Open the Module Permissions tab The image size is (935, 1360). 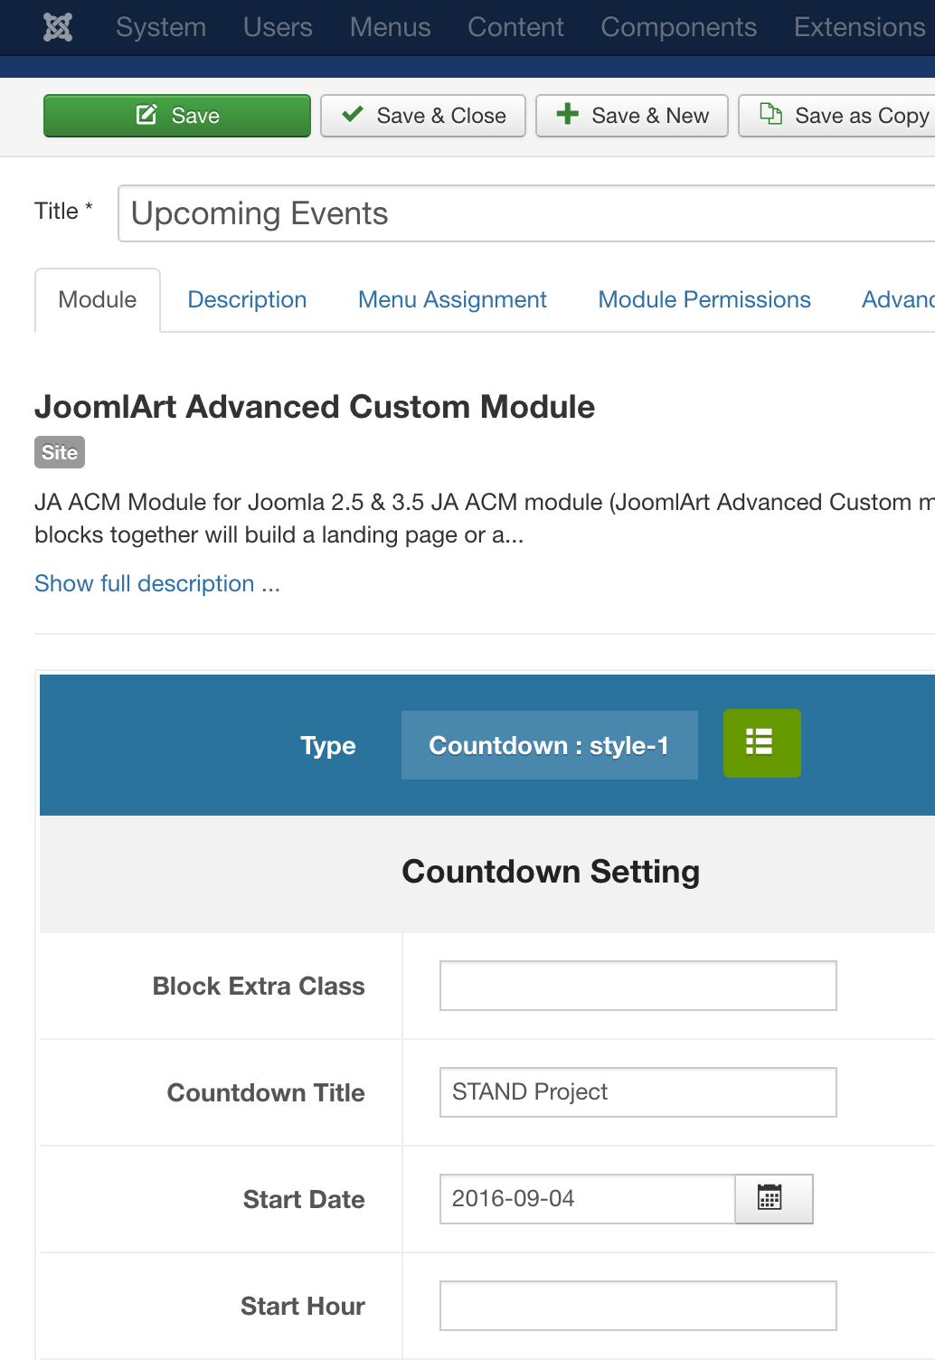click(704, 300)
